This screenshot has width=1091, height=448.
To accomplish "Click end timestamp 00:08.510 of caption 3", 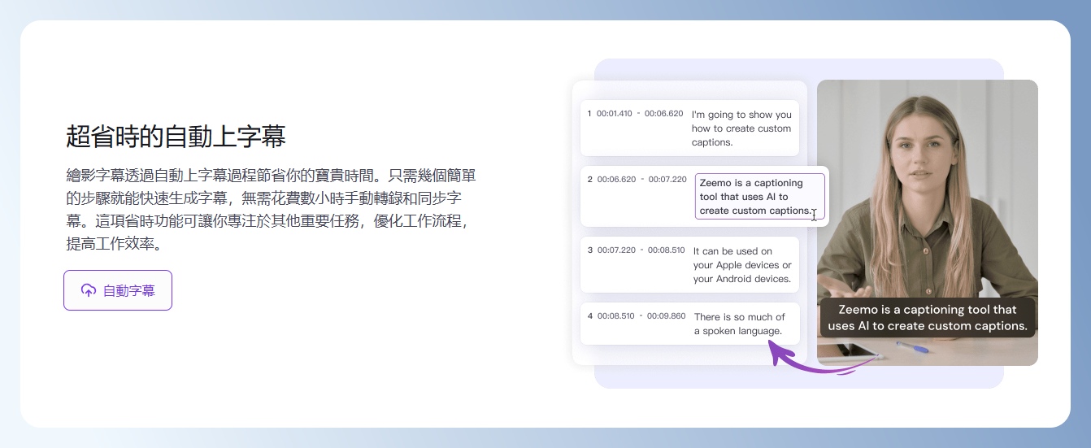I will tap(666, 250).
